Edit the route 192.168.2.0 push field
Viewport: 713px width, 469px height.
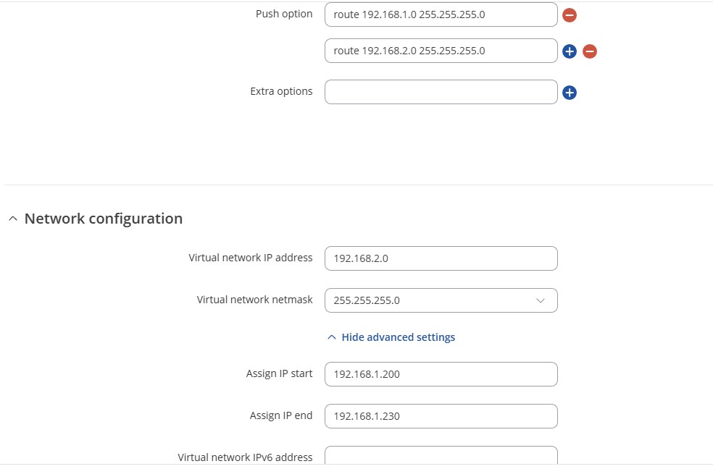pos(441,51)
